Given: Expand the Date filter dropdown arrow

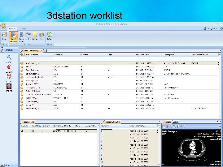Looking at the screenshot, I should pos(4,41).
